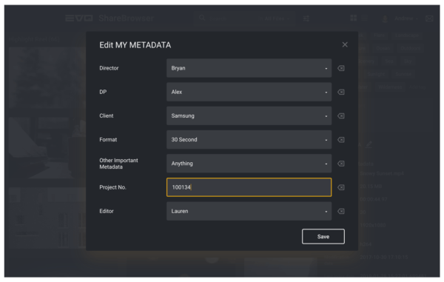Viewport: 444px width, 282px height.
Task: Clear the Editor field value
Action: coord(341,211)
